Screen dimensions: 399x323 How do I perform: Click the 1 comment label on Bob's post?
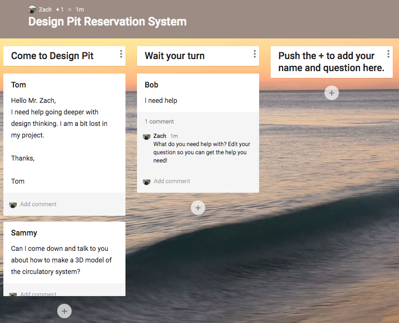tap(159, 122)
